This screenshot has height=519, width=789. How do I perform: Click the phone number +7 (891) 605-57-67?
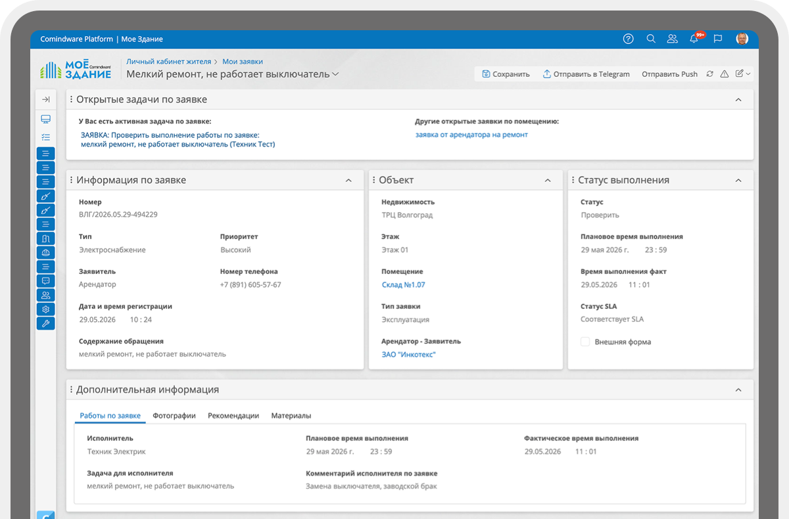click(x=251, y=284)
